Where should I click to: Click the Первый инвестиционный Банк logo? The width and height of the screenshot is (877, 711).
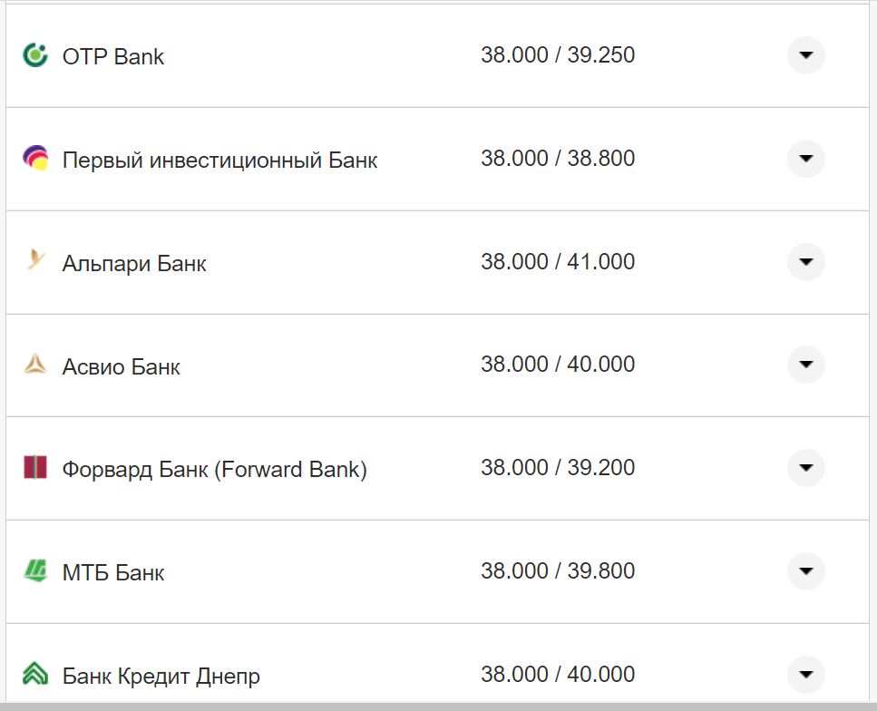(x=34, y=159)
